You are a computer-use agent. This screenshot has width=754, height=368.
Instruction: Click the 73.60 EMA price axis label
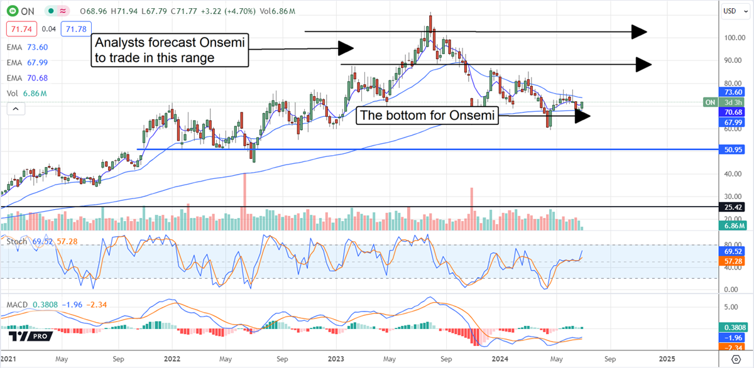tap(733, 91)
